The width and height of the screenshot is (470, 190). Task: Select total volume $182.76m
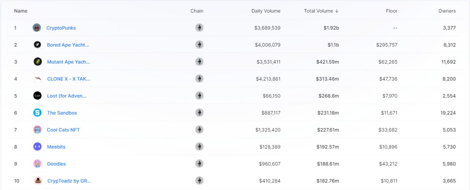328,180
